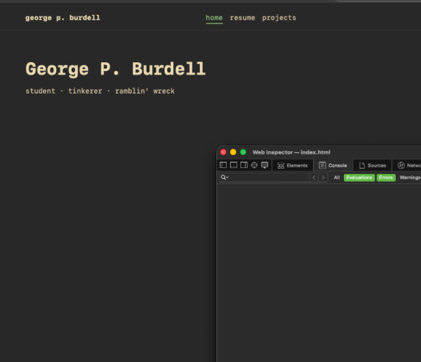421x362 pixels.
Task: Dock Web Inspector to bottom
Action: pyautogui.click(x=233, y=165)
